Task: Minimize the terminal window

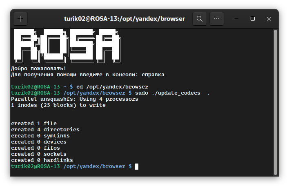Action: [236, 19]
